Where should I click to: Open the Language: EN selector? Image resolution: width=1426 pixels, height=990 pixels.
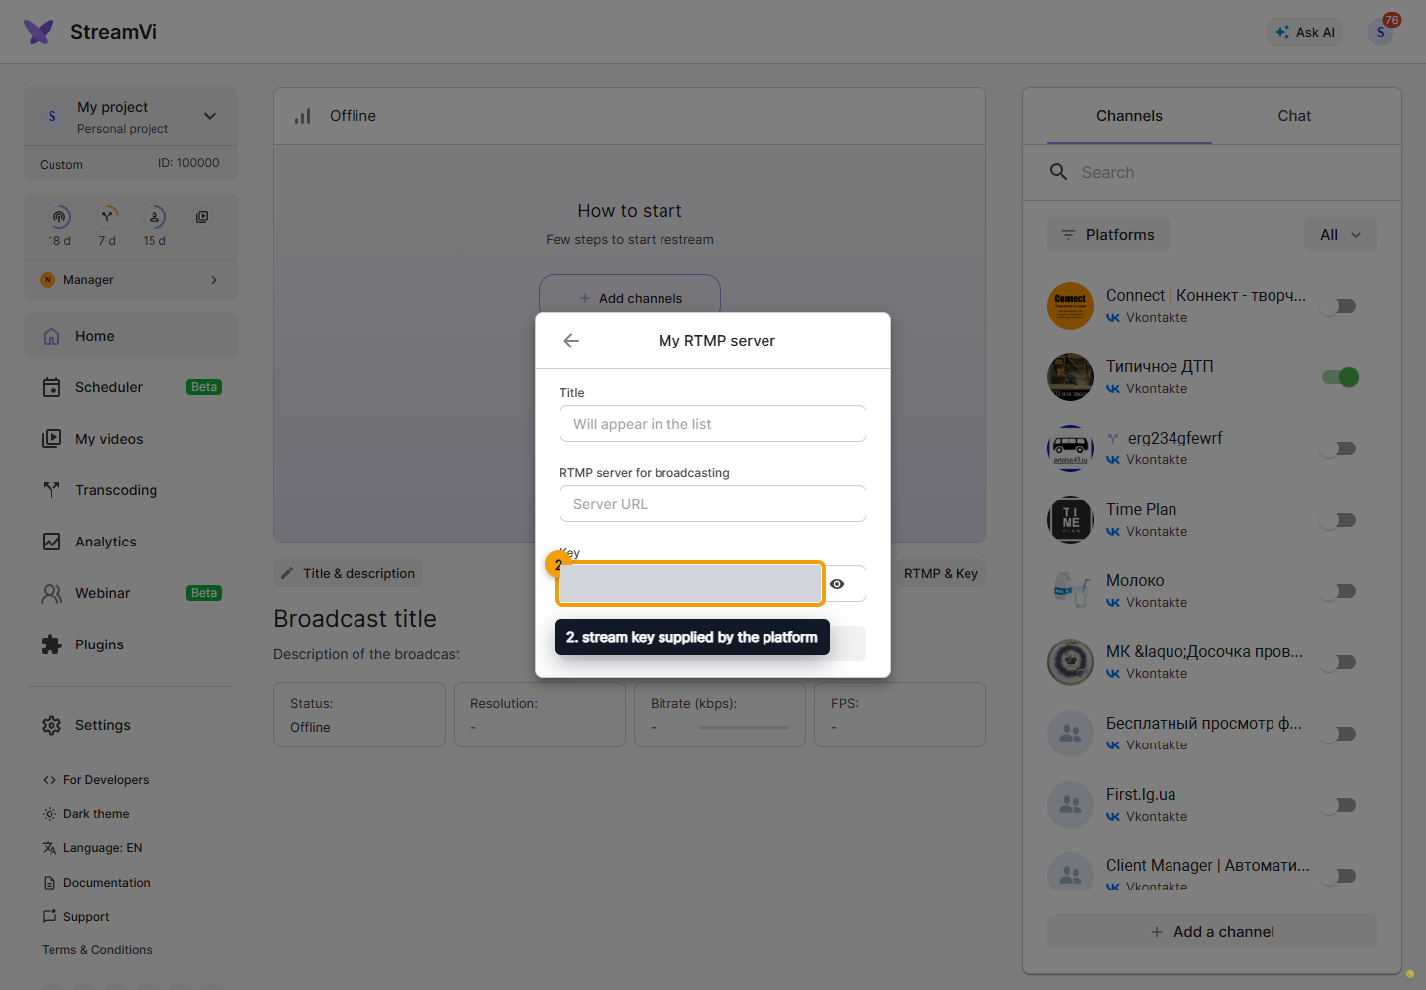pos(92,848)
